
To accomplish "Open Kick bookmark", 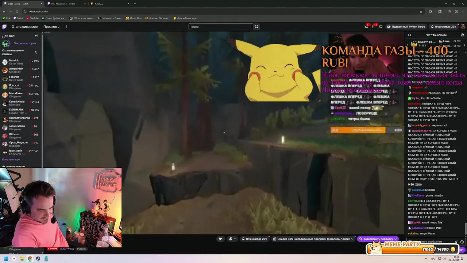I will (x=6, y=18).
